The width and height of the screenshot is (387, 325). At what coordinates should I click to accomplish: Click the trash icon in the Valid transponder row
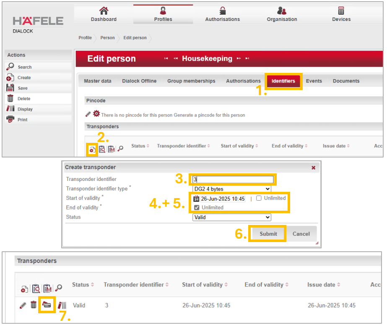(34, 305)
